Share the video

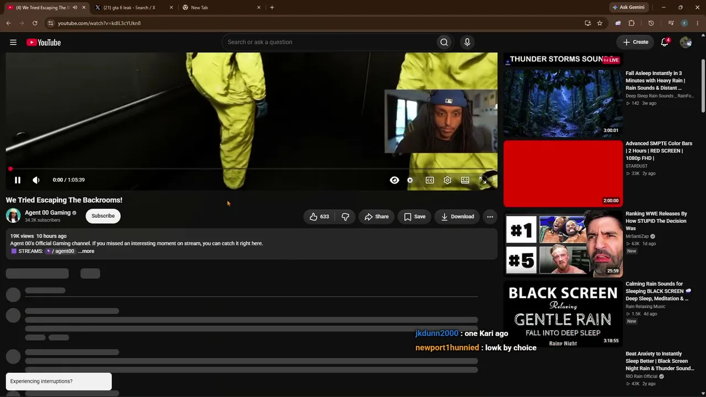pyautogui.click(x=377, y=217)
